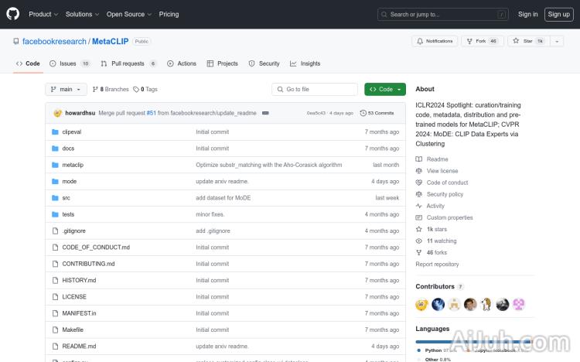Expand the Product menu in header
This screenshot has width=580, height=362.
coord(43,14)
